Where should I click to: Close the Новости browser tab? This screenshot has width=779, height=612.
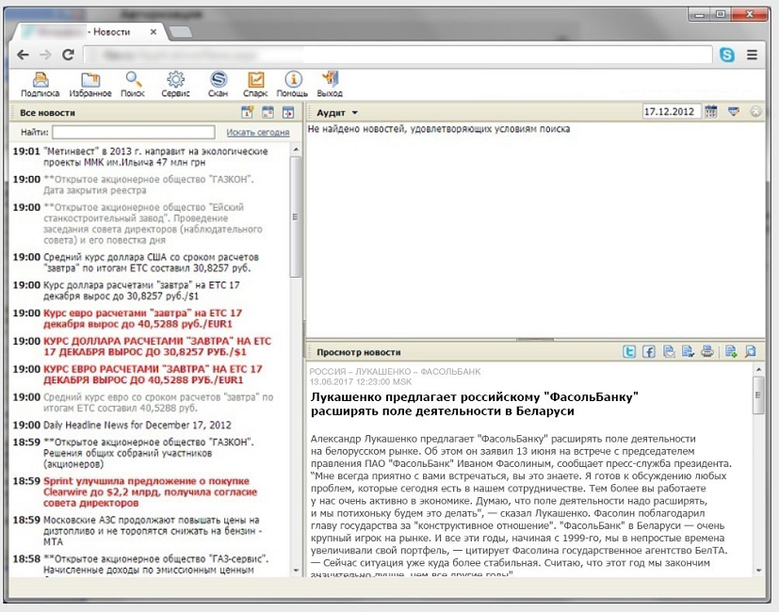click(x=154, y=32)
